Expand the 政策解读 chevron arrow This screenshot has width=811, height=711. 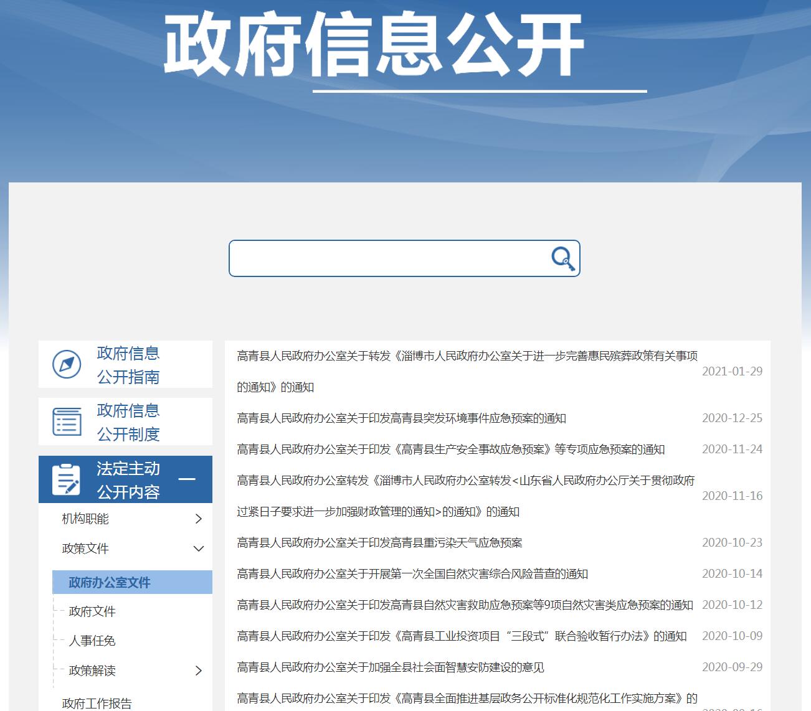point(199,671)
